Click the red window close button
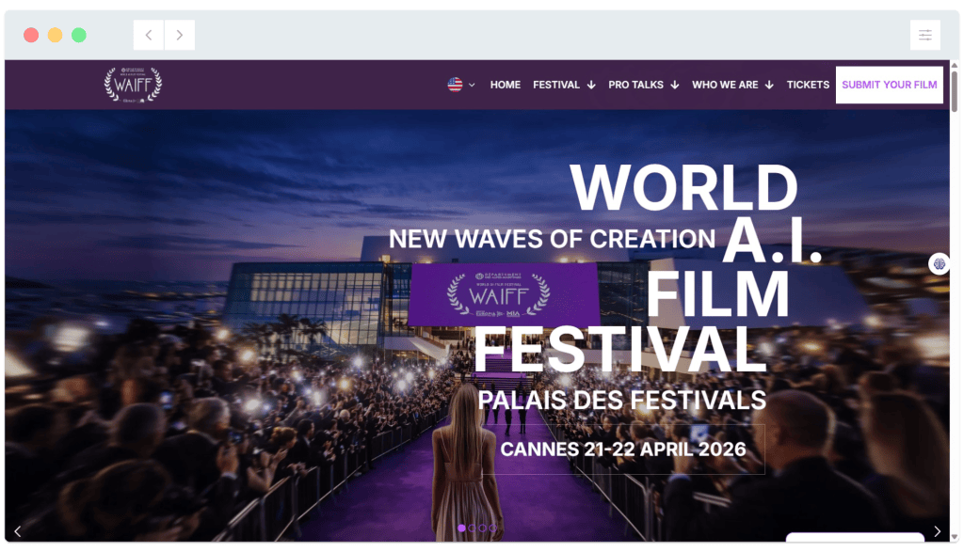The width and height of the screenshot is (964, 552). click(31, 35)
